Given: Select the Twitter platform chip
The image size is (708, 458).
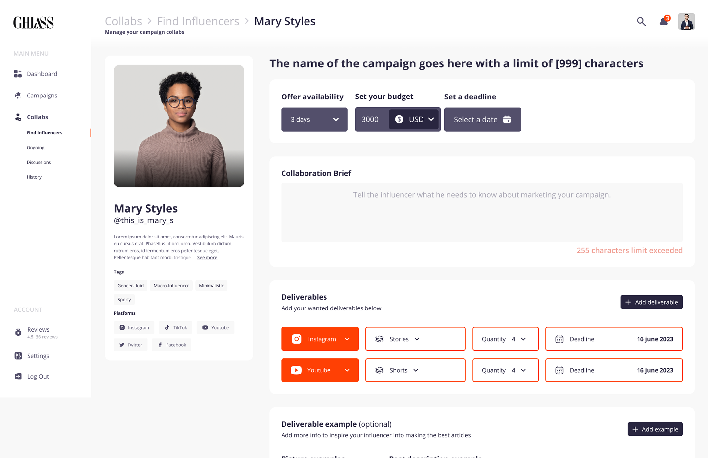Looking at the screenshot, I should tap(130, 345).
